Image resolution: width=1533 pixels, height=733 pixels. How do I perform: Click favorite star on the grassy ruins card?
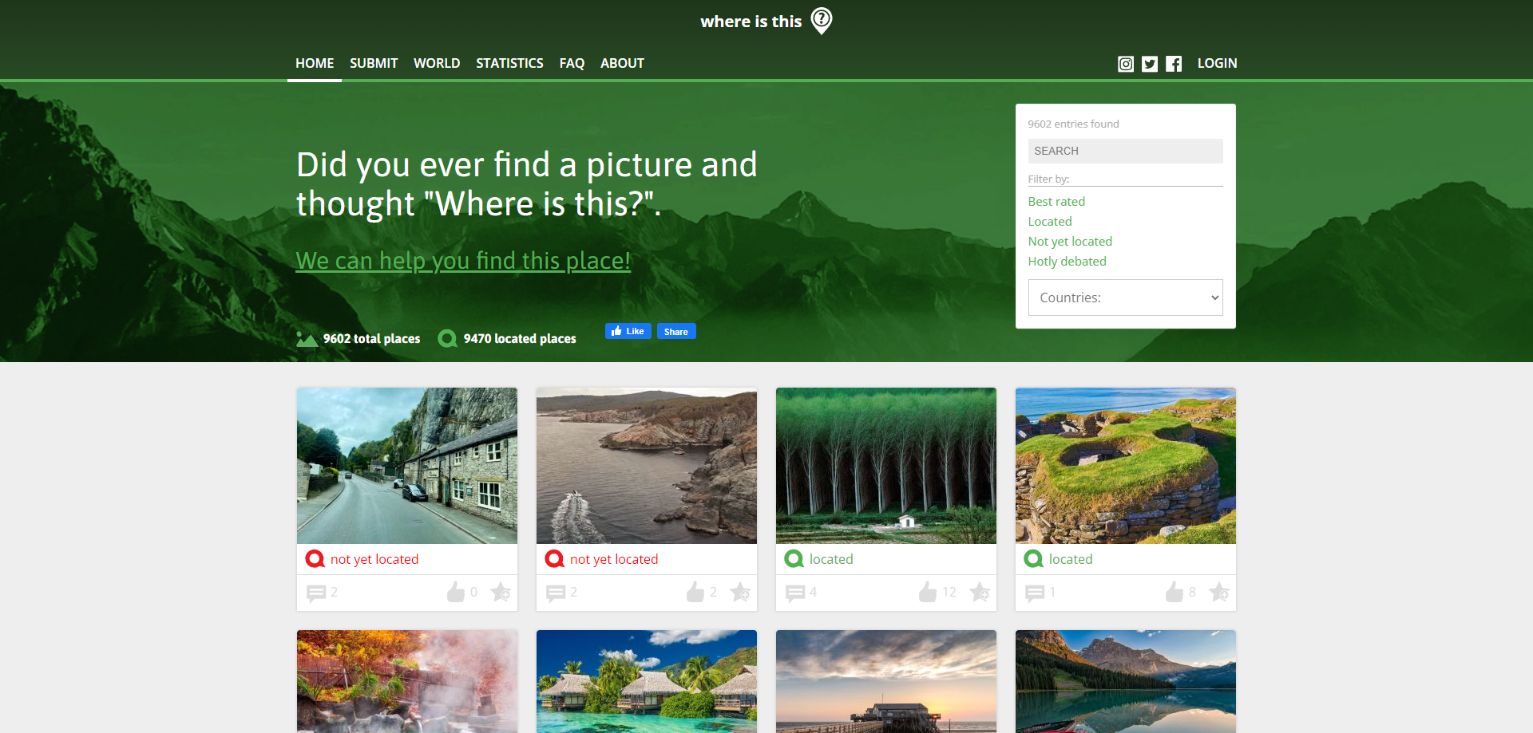click(1219, 592)
